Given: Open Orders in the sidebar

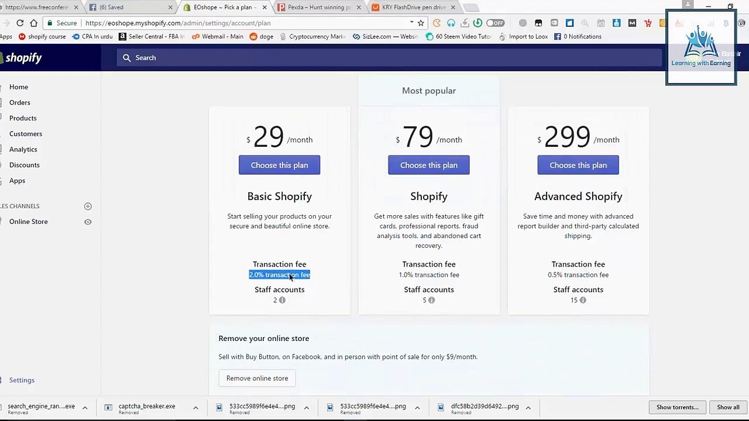Looking at the screenshot, I should [20, 102].
